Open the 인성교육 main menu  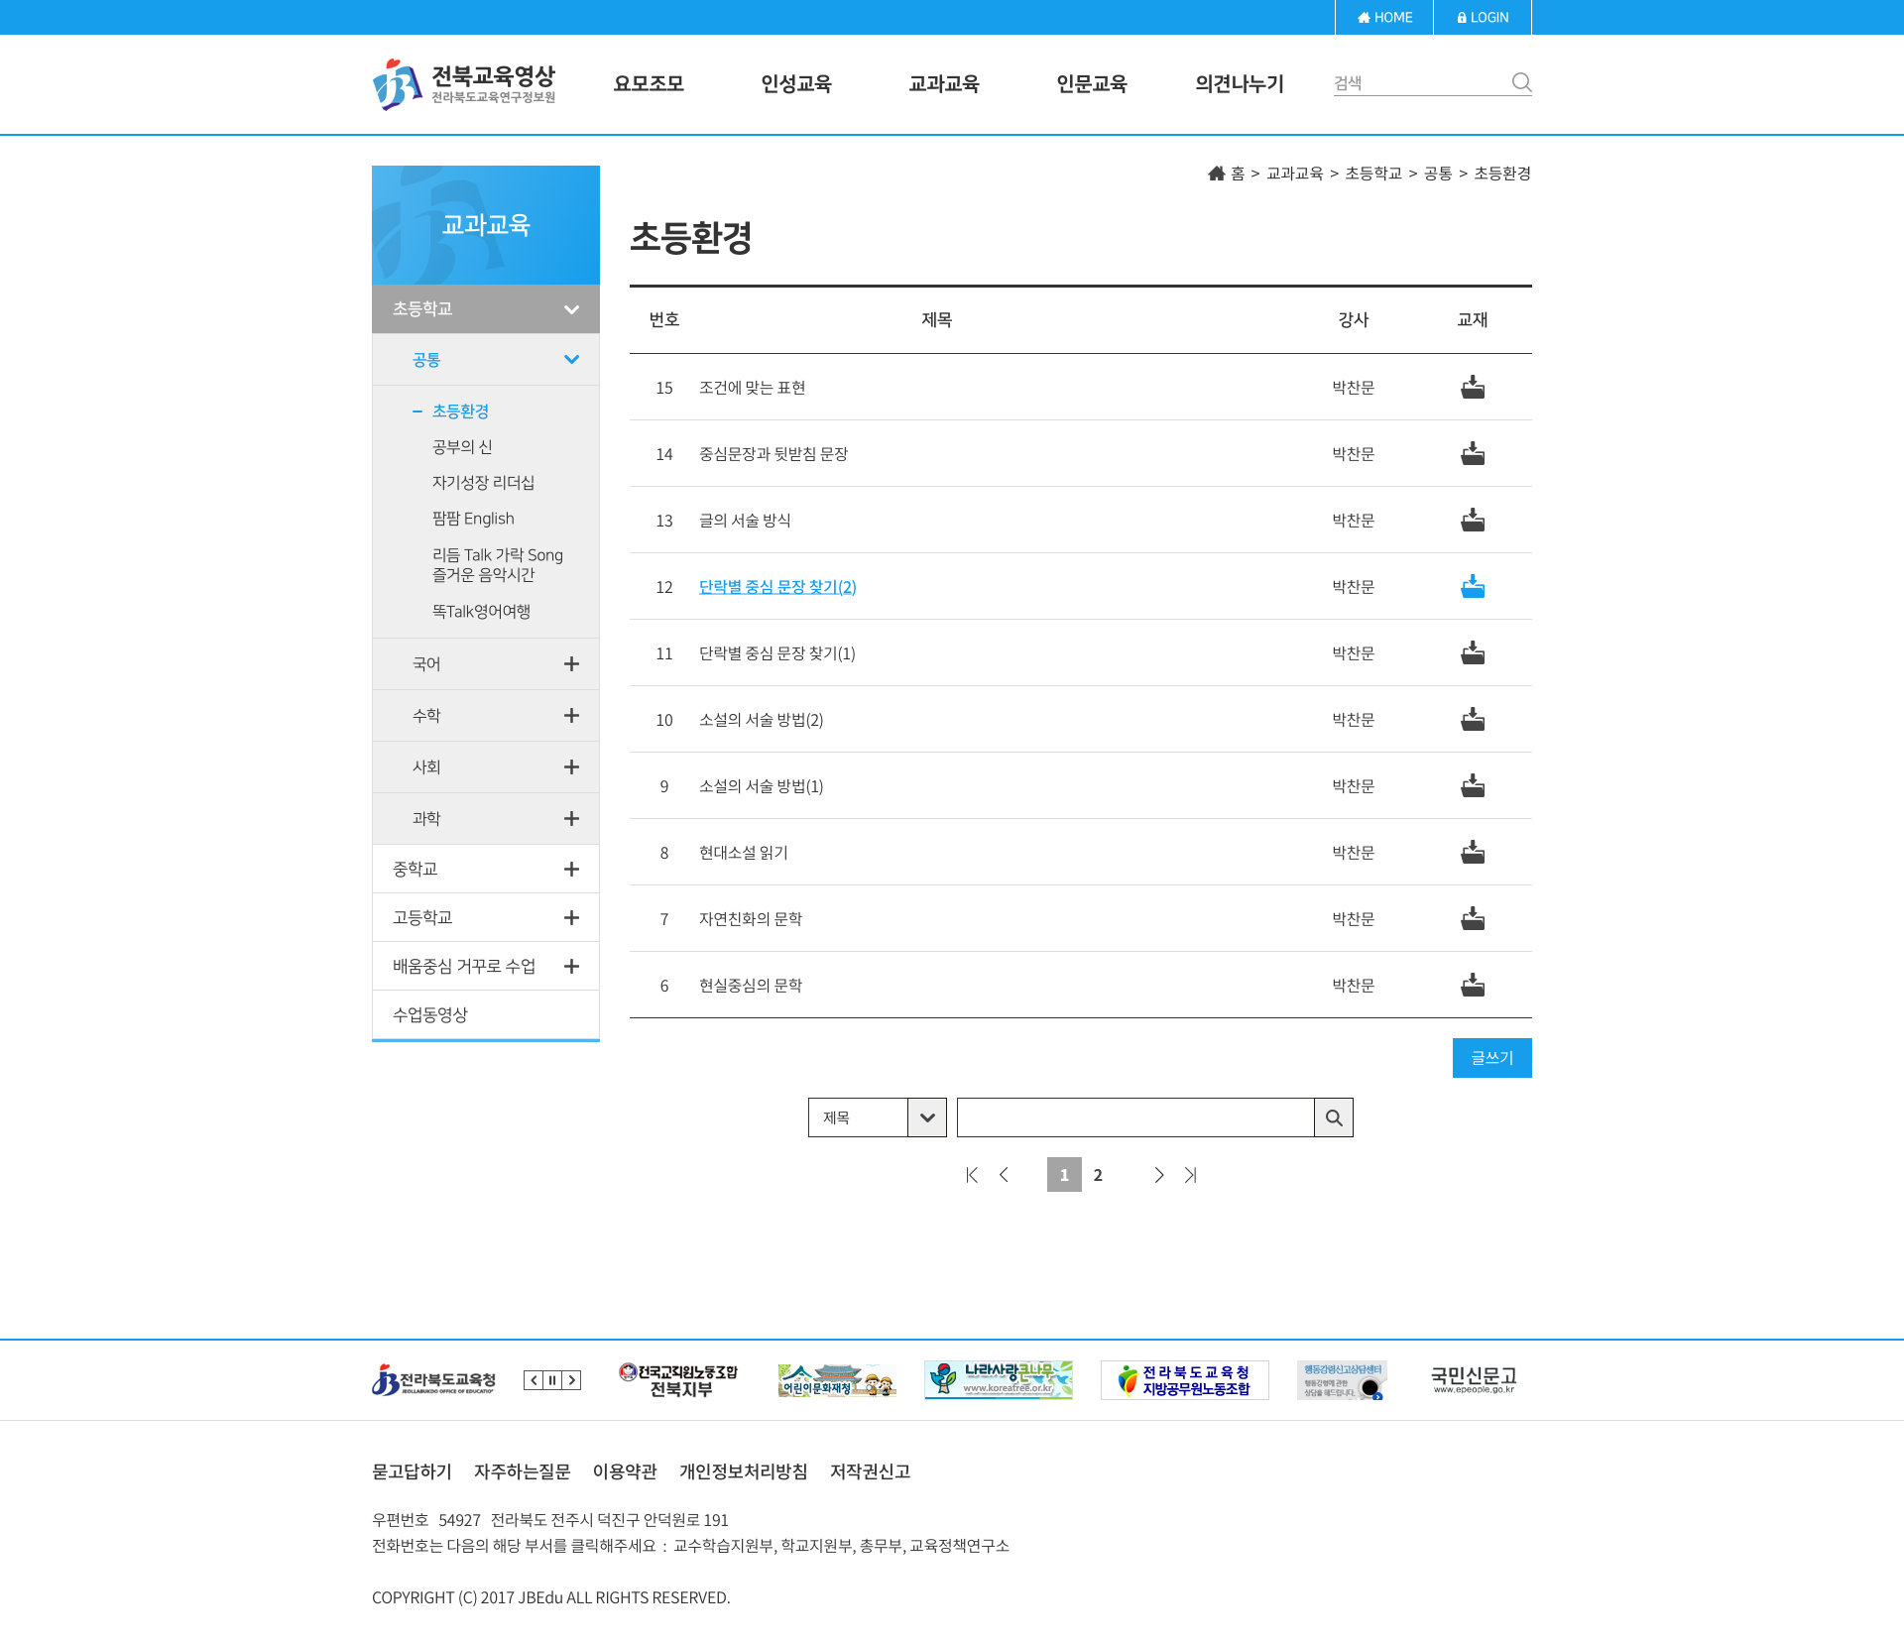coord(796,83)
